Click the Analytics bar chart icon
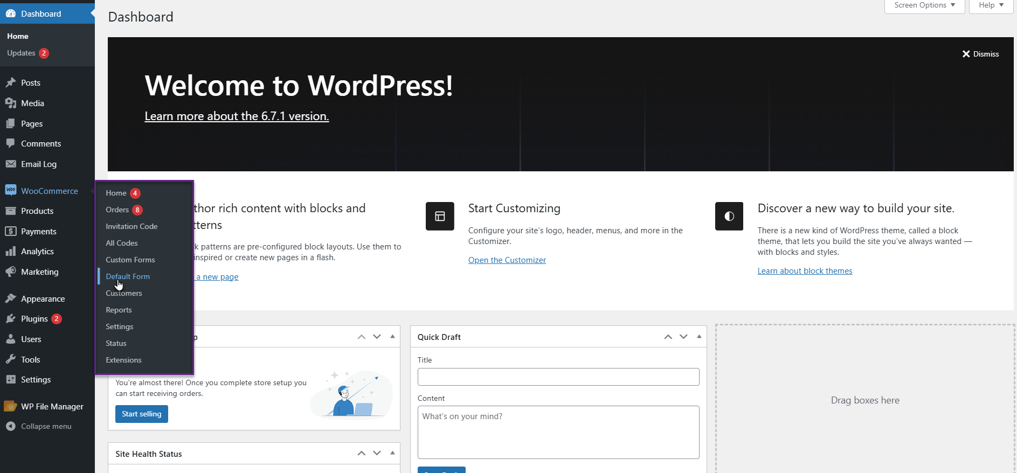This screenshot has width=1017, height=473. (11, 251)
